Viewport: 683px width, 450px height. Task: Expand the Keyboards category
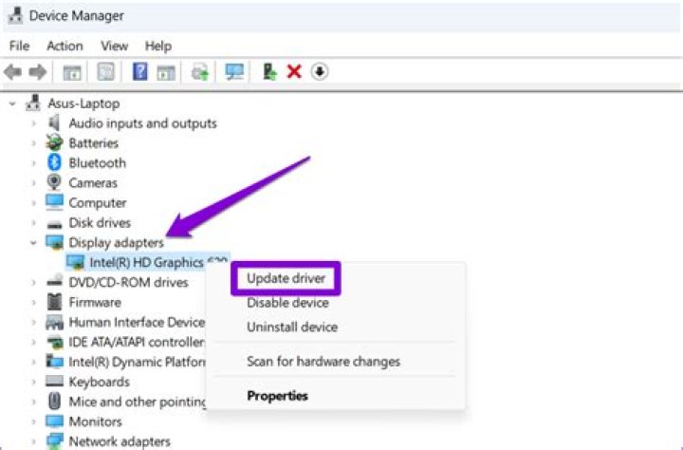click(33, 382)
